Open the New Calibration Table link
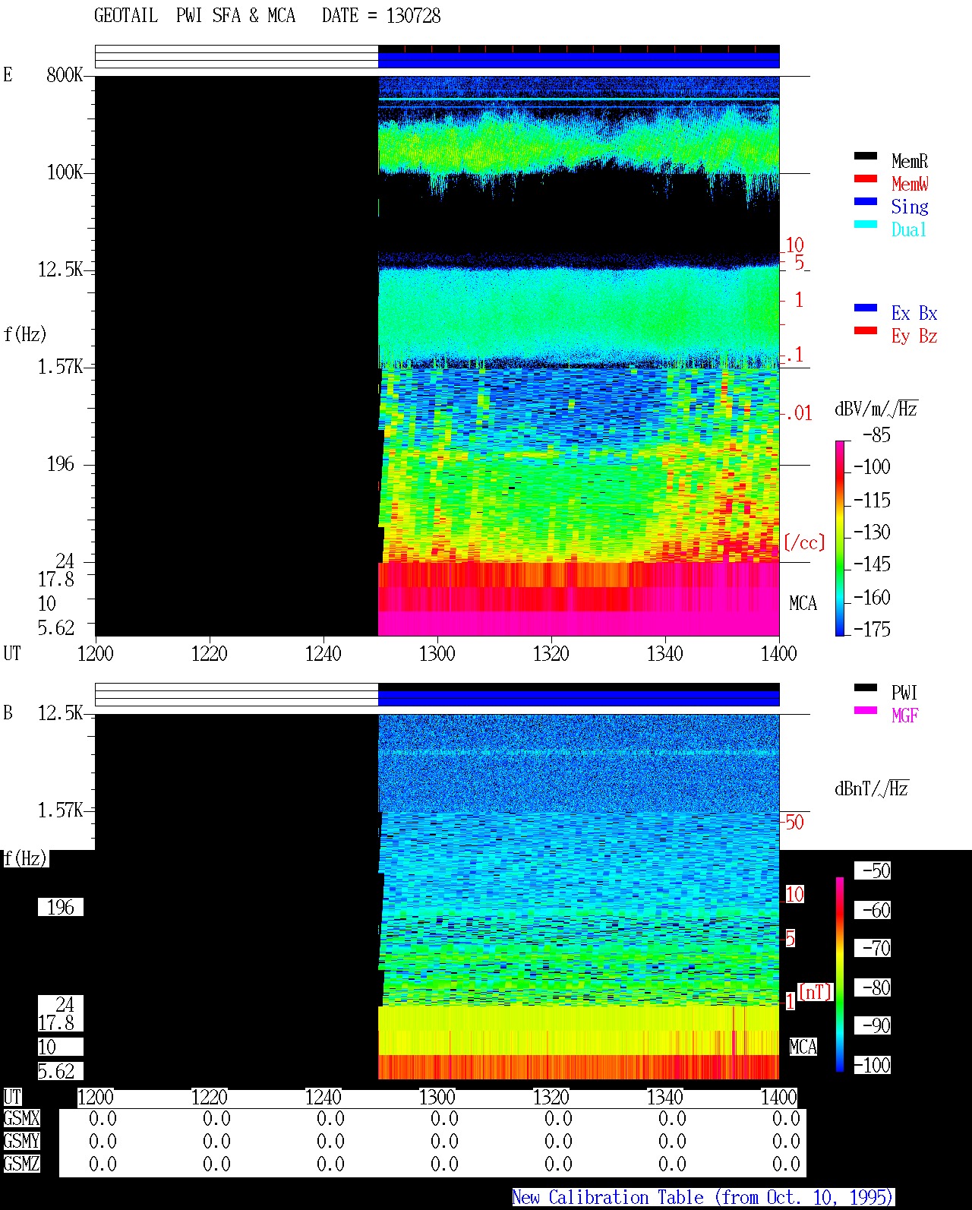 click(x=703, y=1198)
